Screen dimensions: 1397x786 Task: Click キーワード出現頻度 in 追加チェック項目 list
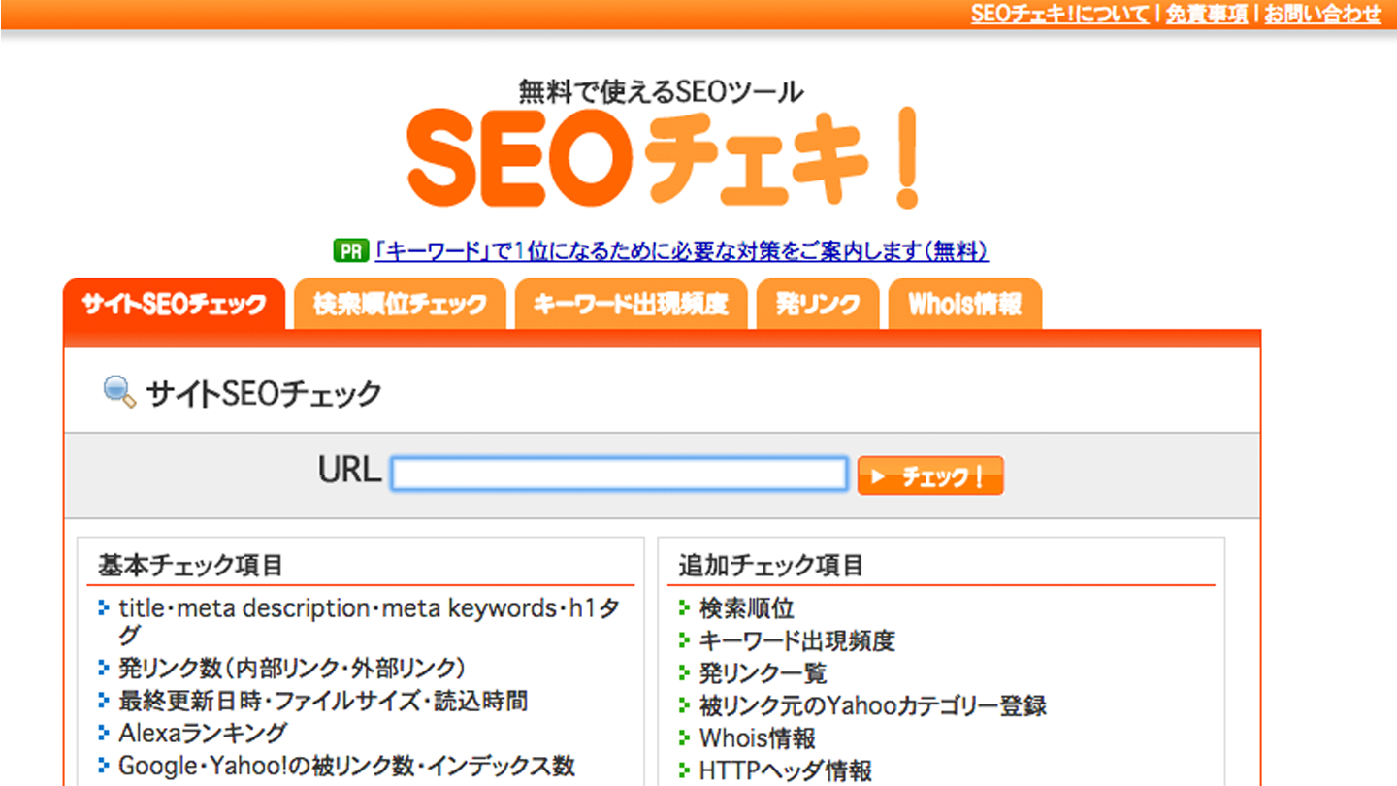797,640
